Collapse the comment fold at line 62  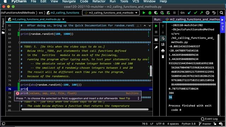click(19, 30)
